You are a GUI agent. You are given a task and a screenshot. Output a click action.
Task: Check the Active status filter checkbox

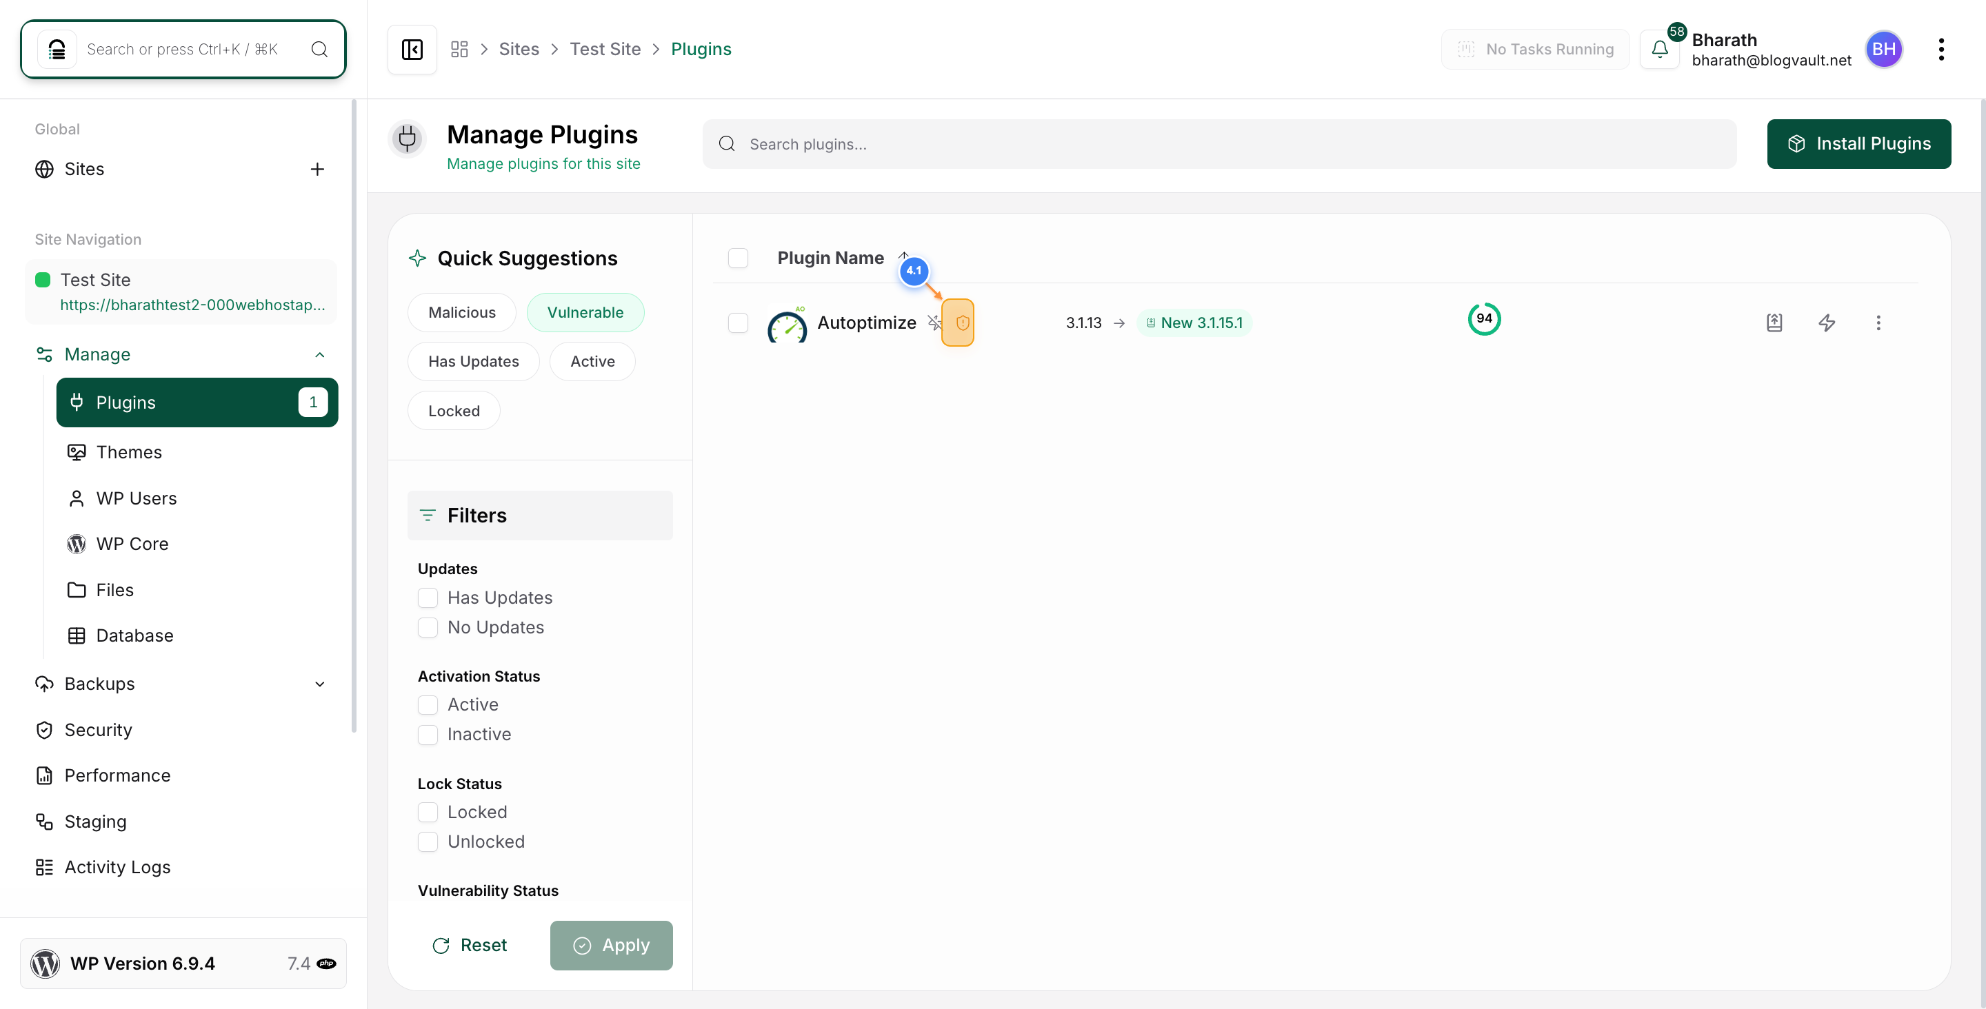point(428,704)
